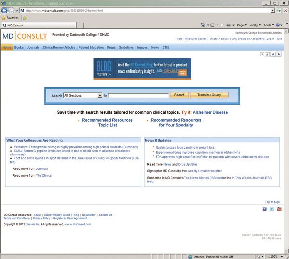Open the Page menu dropdown
Viewport: 289px width, 259px height.
tap(242, 25)
